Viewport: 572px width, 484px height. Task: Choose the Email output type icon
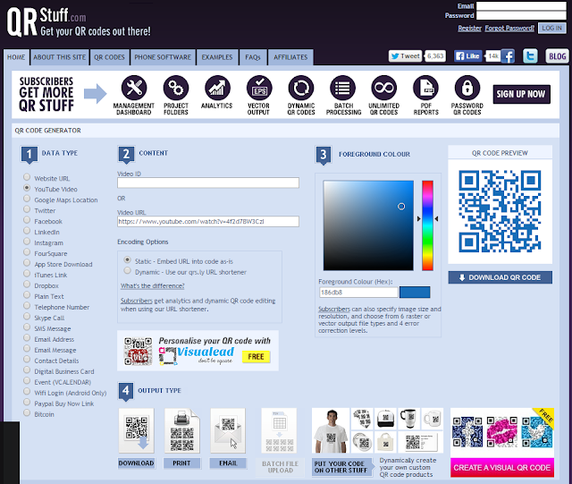click(228, 430)
